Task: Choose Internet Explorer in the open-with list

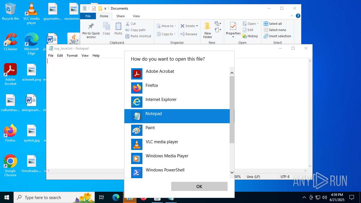Action: click(177, 102)
